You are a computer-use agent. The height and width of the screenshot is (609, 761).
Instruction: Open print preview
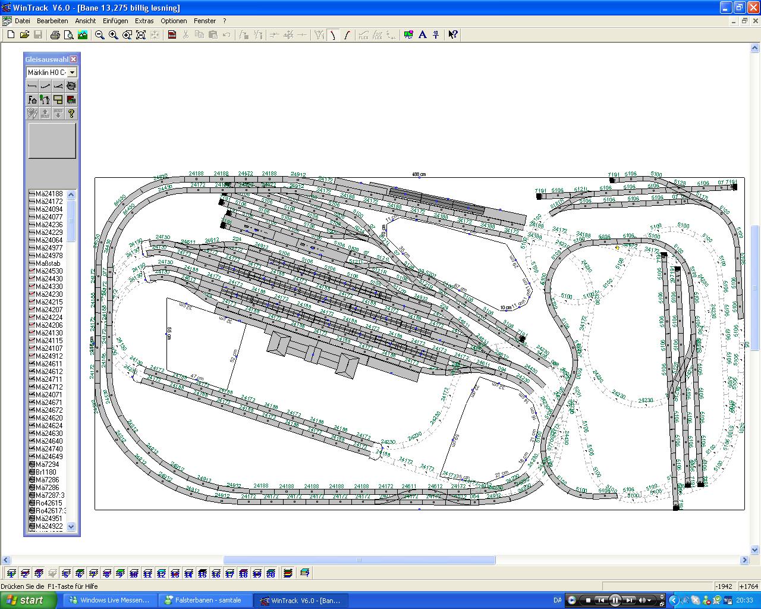pyautogui.click(x=69, y=35)
